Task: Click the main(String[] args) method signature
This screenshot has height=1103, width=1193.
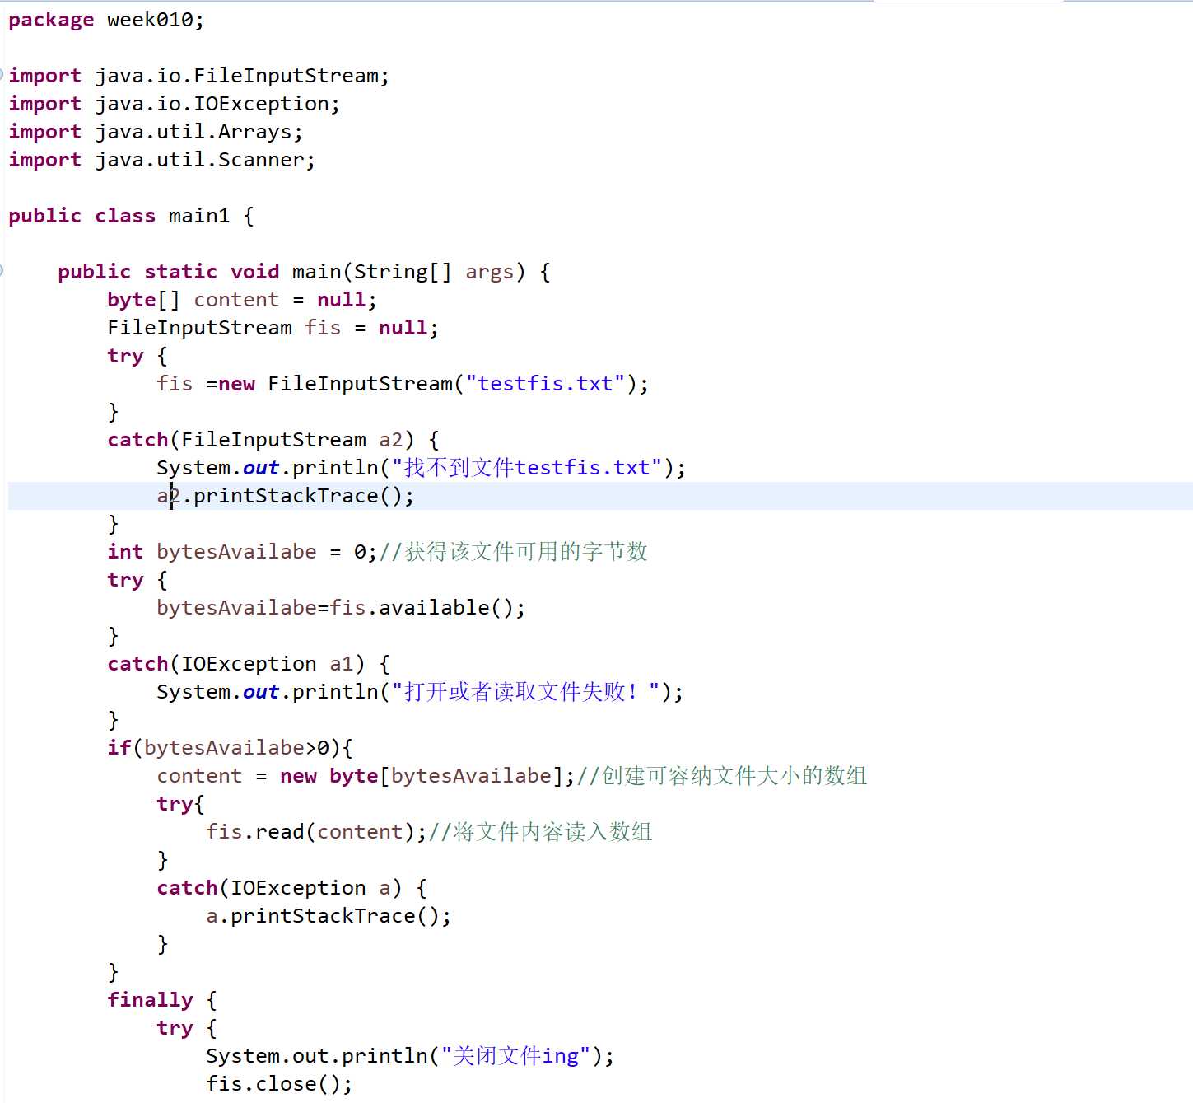Action: [x=408, y=272]
